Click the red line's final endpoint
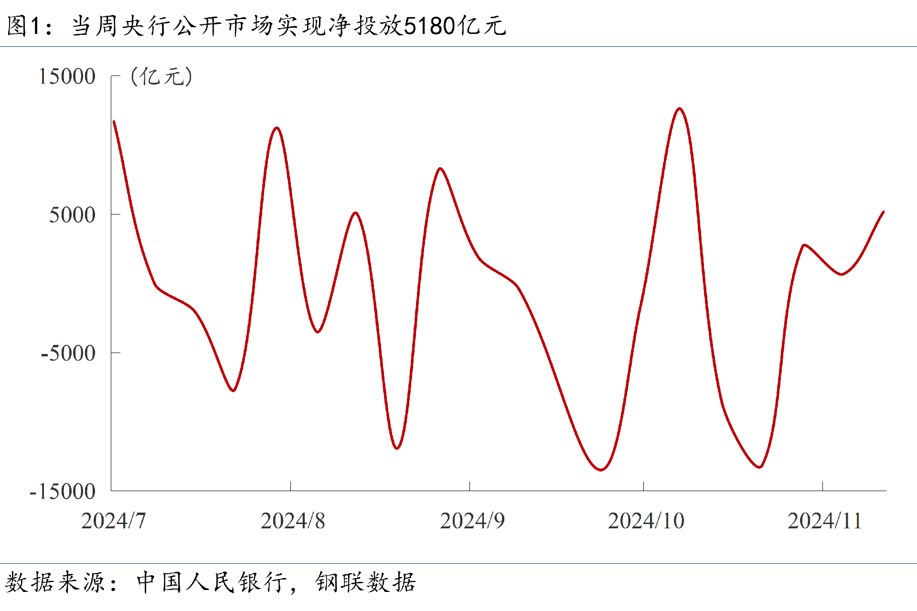 pyautogui.click(x=883, y=212)
